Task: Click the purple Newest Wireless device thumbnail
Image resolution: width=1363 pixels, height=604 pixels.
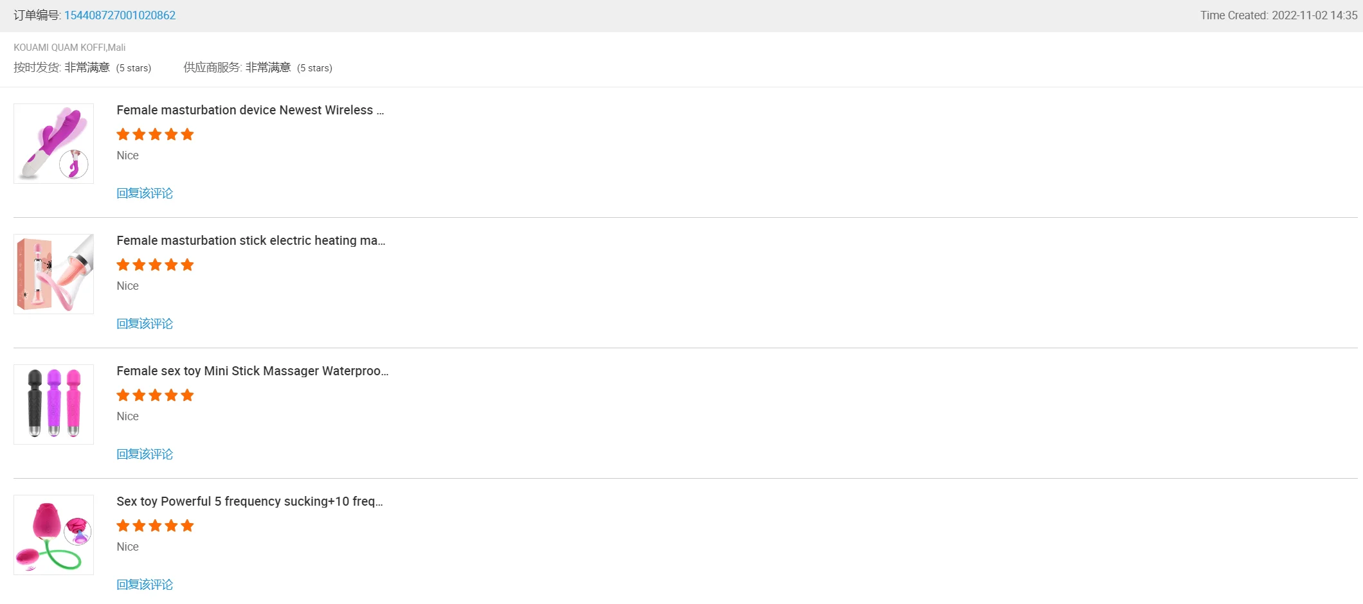Action: (54, 144)
